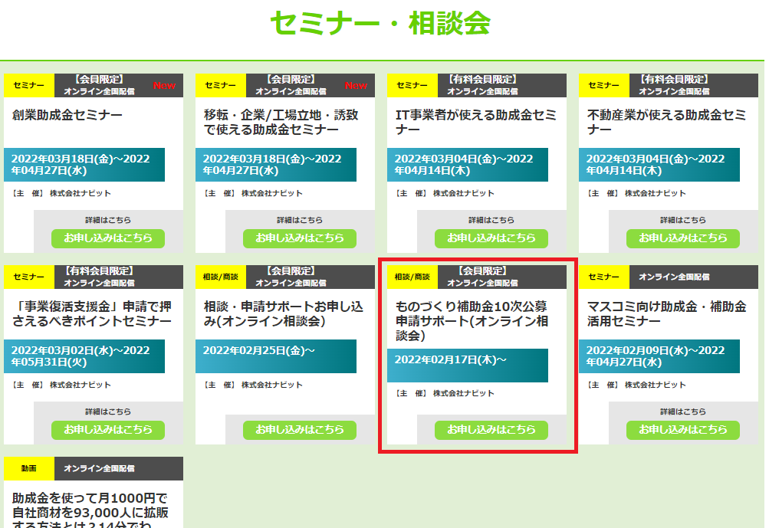
Task: Select the ものづくり補助金10次公募申請サポート title
Action: click(x=472, y=321)
